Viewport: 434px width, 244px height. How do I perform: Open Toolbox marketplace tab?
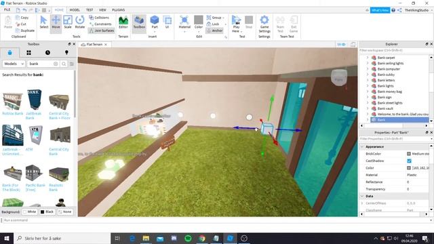tap(10, 53)
